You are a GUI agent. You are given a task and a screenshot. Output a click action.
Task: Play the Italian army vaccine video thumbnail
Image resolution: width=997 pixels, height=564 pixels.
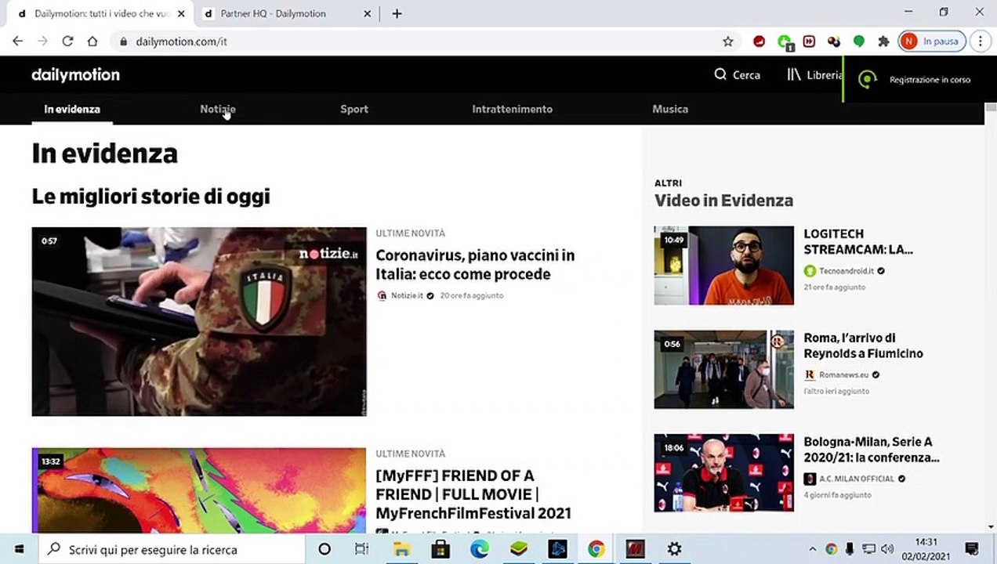click(199, 321)
